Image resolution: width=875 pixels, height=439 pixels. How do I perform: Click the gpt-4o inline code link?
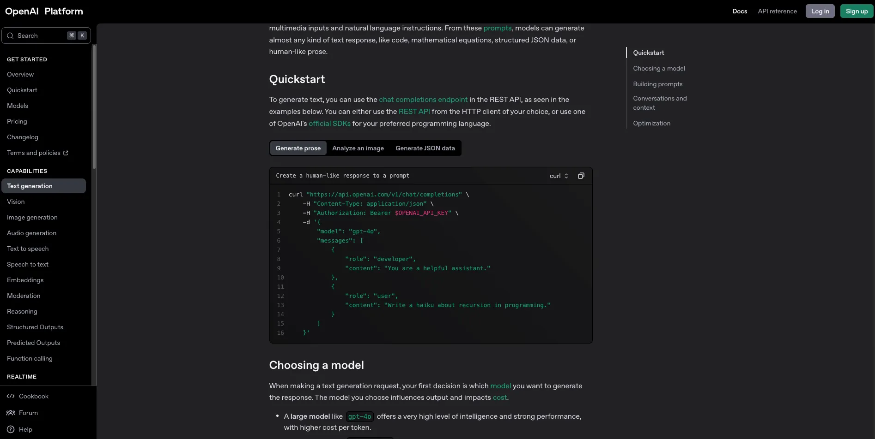[x=359, y=416]
